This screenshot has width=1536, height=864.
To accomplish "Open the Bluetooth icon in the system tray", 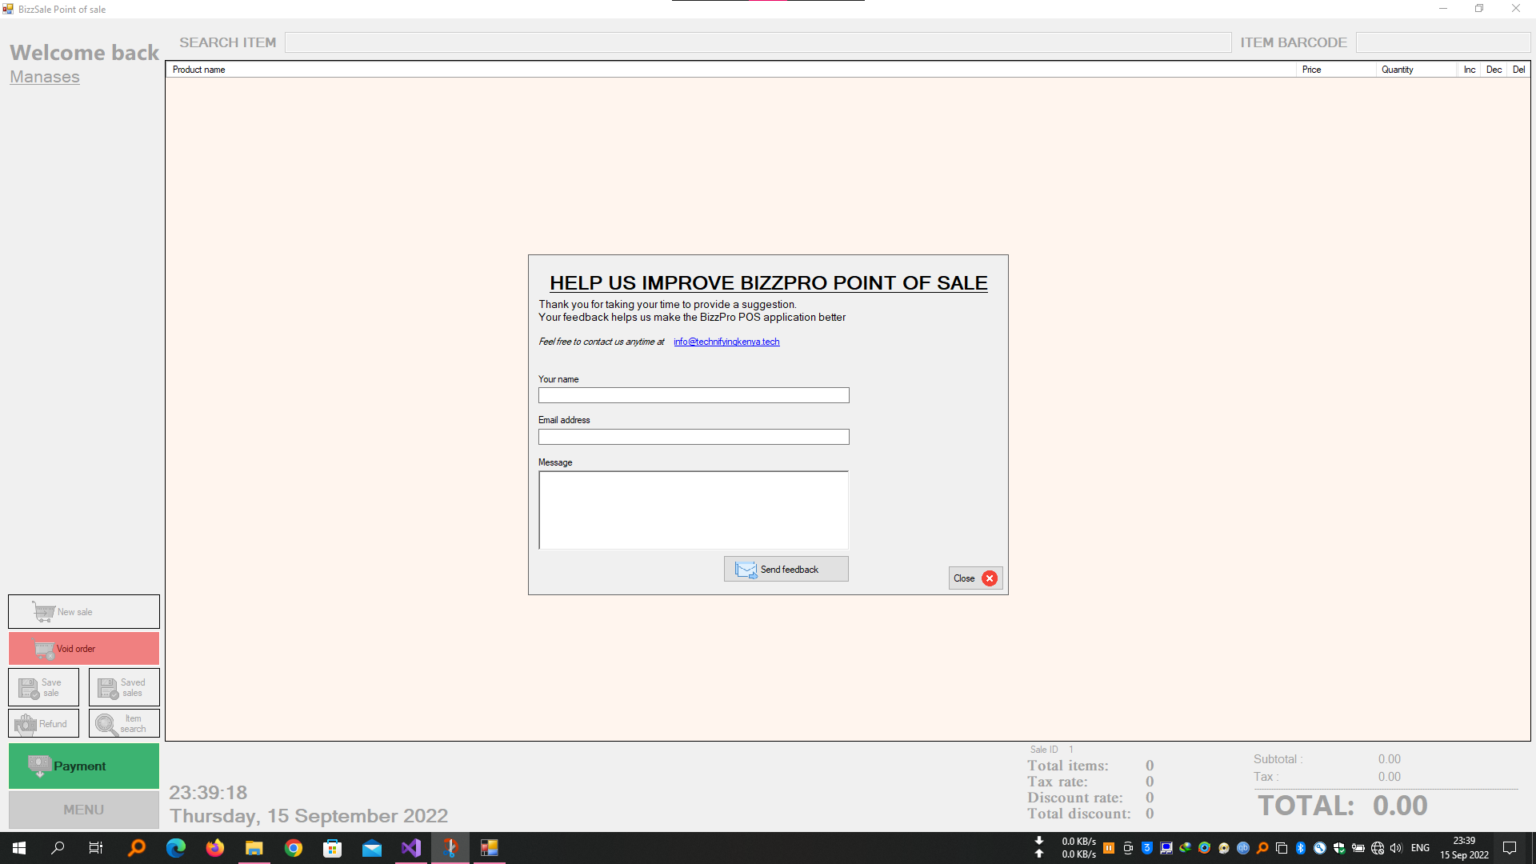I will [1300, 848].
